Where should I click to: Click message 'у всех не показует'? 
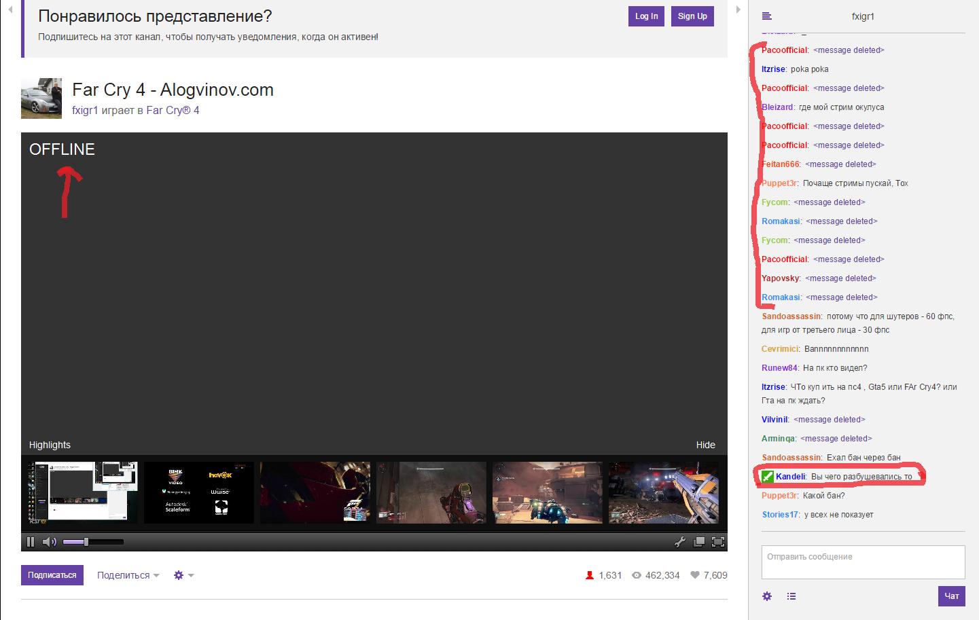(x=839, y=515)
